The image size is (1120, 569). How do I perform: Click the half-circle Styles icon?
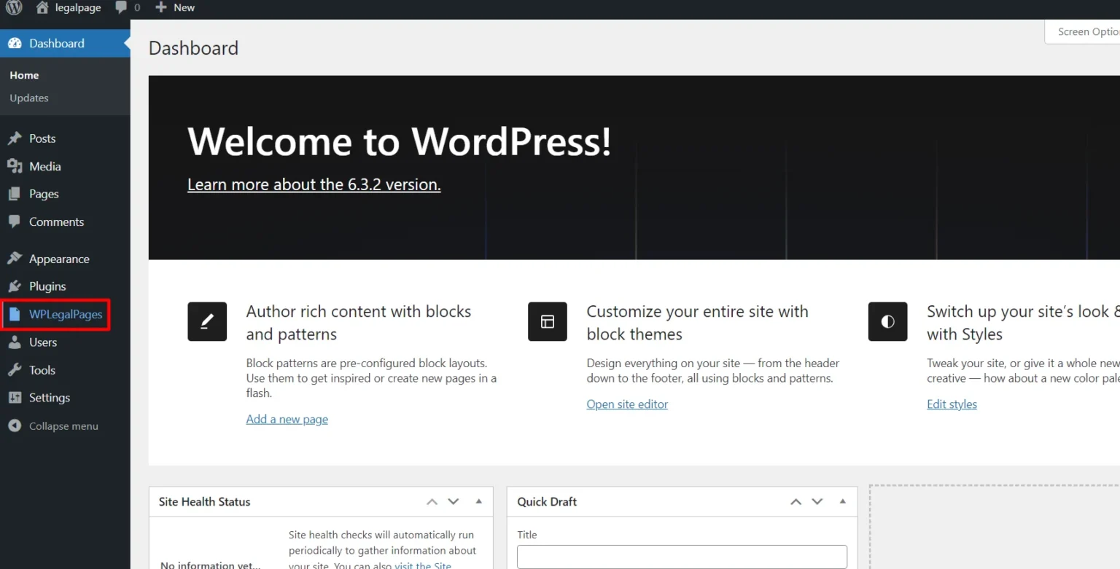click(887, 321)
